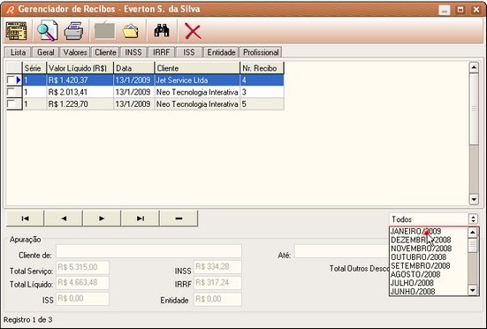This screenshot has height=329, width=487.
Task: Open the Profissional tab
Action: [261, 52]
